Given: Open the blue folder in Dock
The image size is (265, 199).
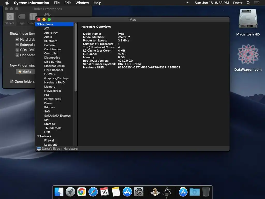Looking at the screenshot, I should coord(195,192).
